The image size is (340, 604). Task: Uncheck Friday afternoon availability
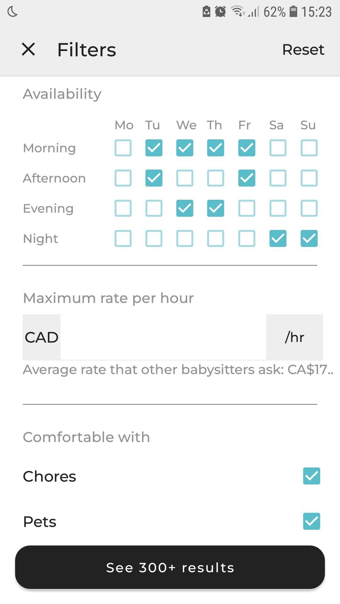coord(247,178)
